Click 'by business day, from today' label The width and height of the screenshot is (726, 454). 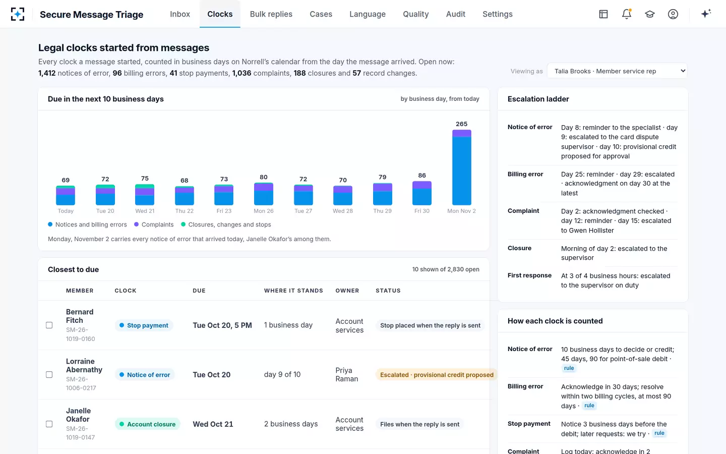click(x=440, y=99)
